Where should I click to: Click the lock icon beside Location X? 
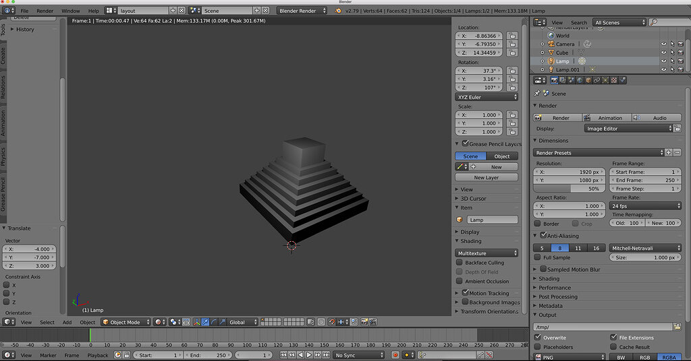click(513, 36)
